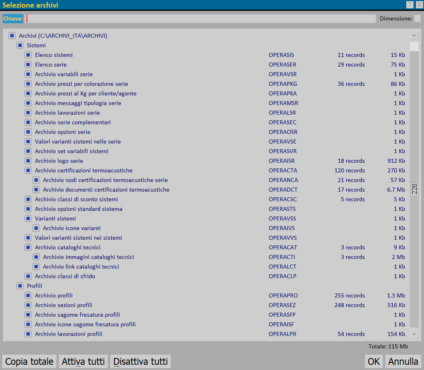Toggle the Profili group checkbox
This screenshot has width=424, height=370.
(20, 286)
